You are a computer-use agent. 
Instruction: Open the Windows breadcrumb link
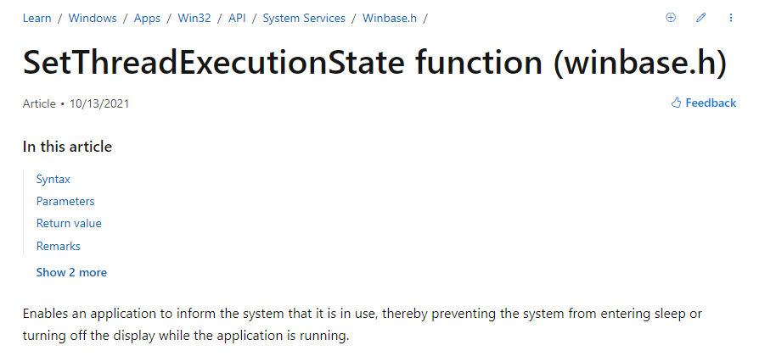(93, 18)
